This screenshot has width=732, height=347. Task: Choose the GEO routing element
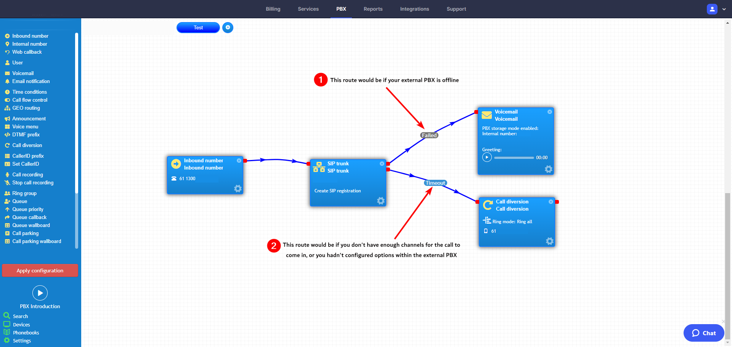[x=26, y=108]
